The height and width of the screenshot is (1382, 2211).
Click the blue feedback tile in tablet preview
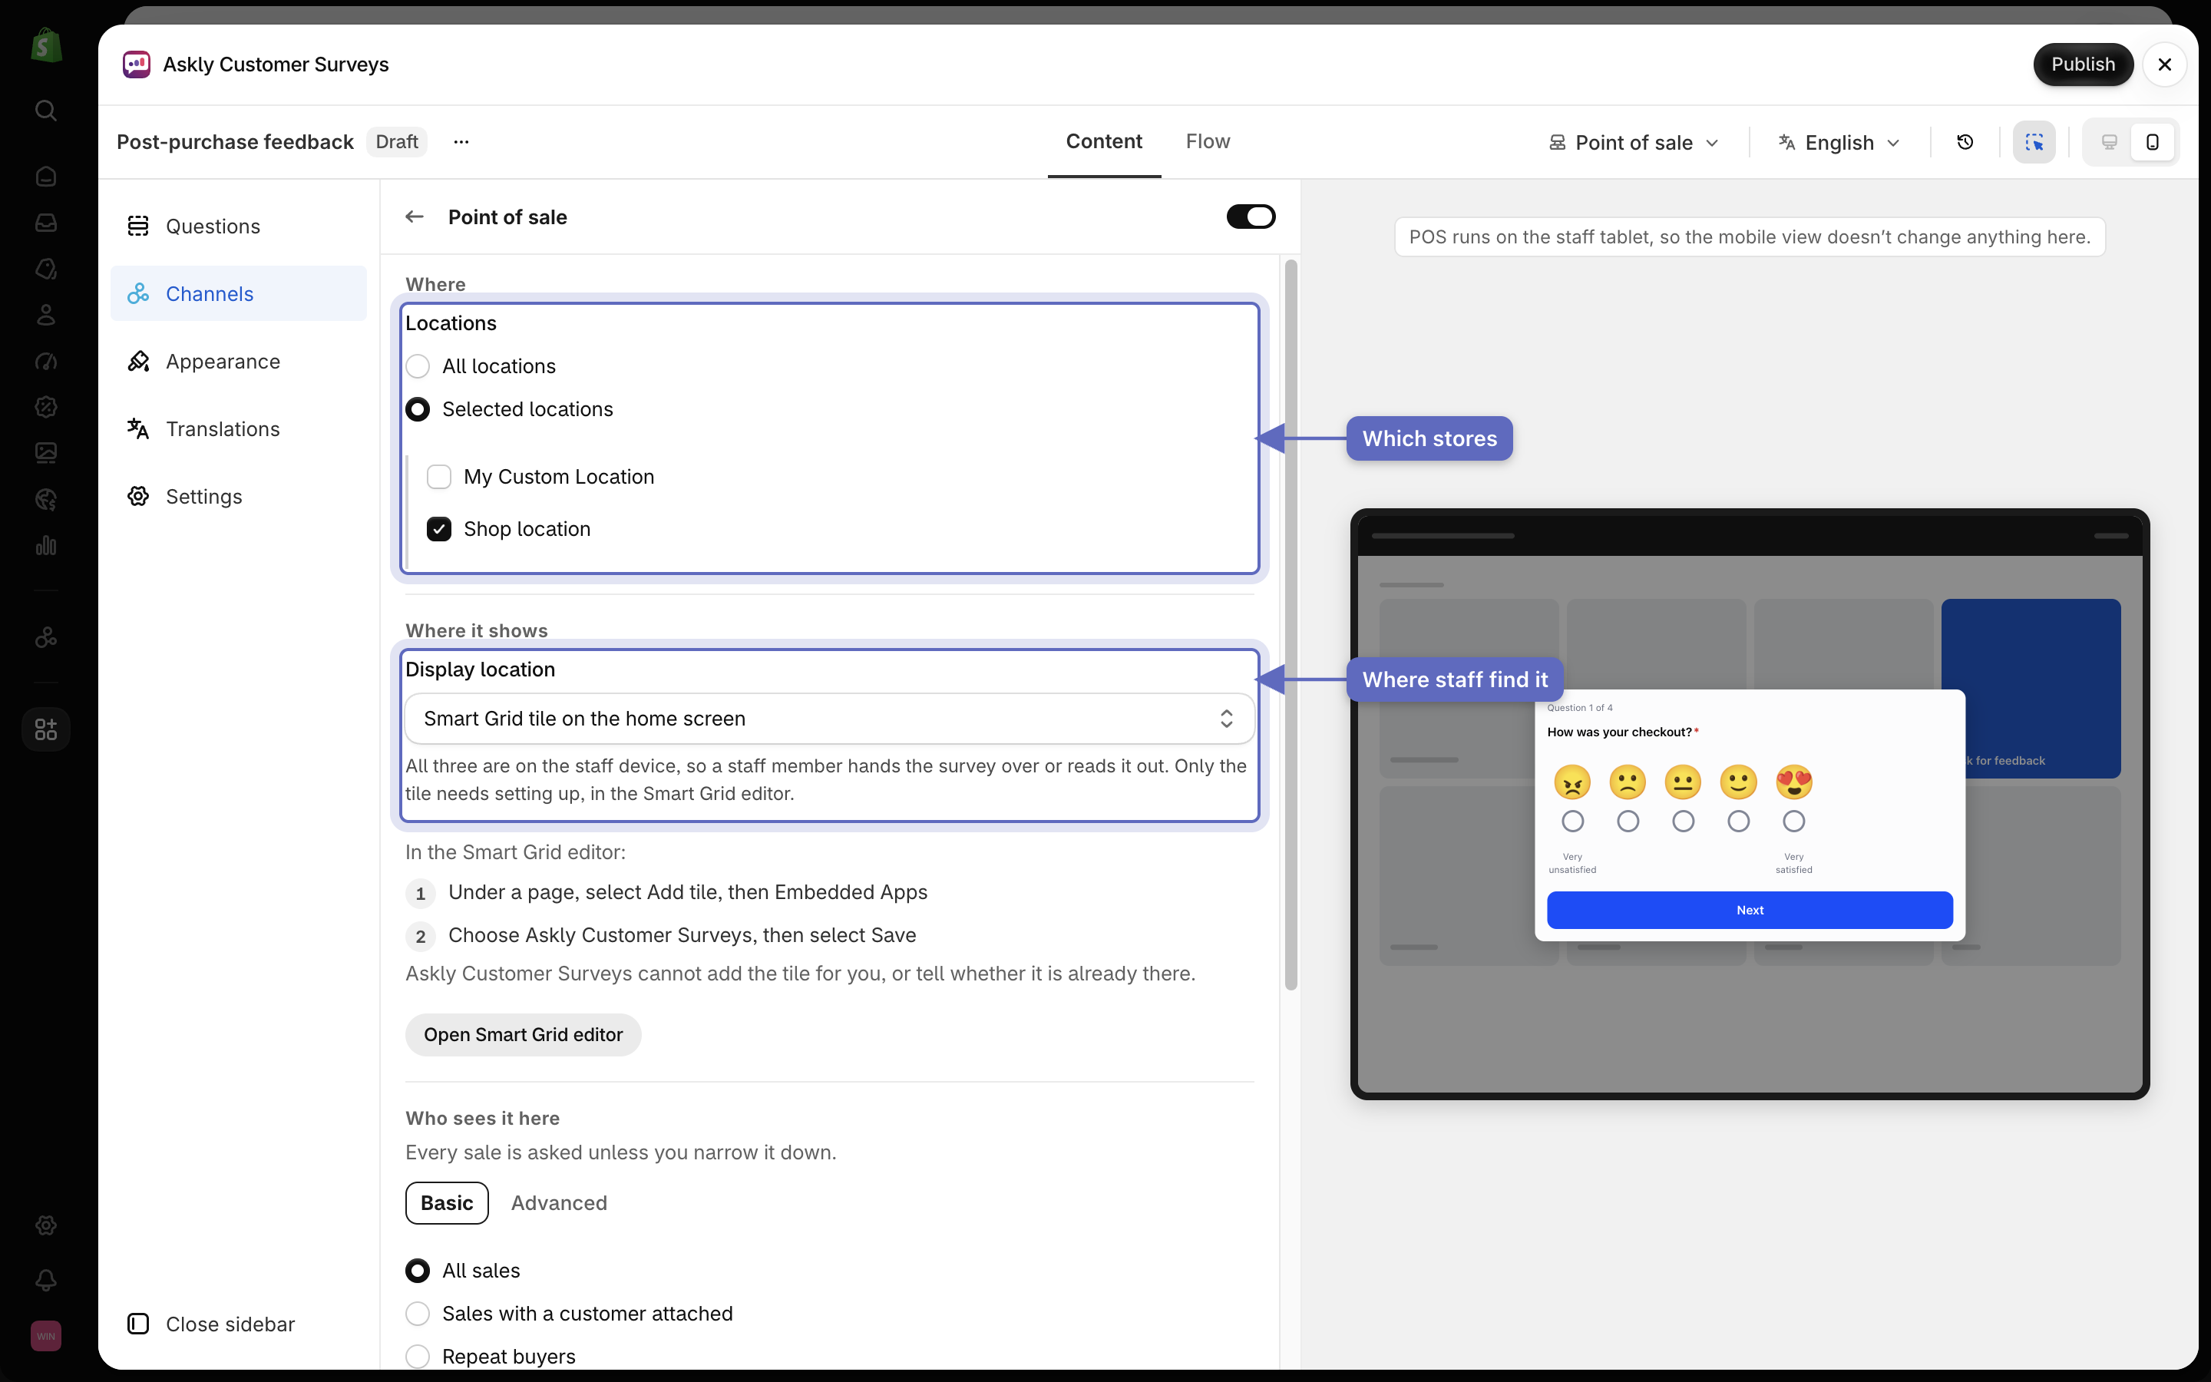(2031, 688)
